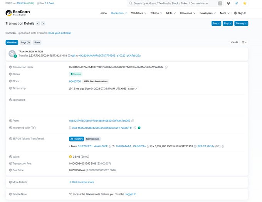Image resolution: width=262 pixels, height=202 pixels.
Task: Open the Logs (1) tab
Action: tap(25, 42)
